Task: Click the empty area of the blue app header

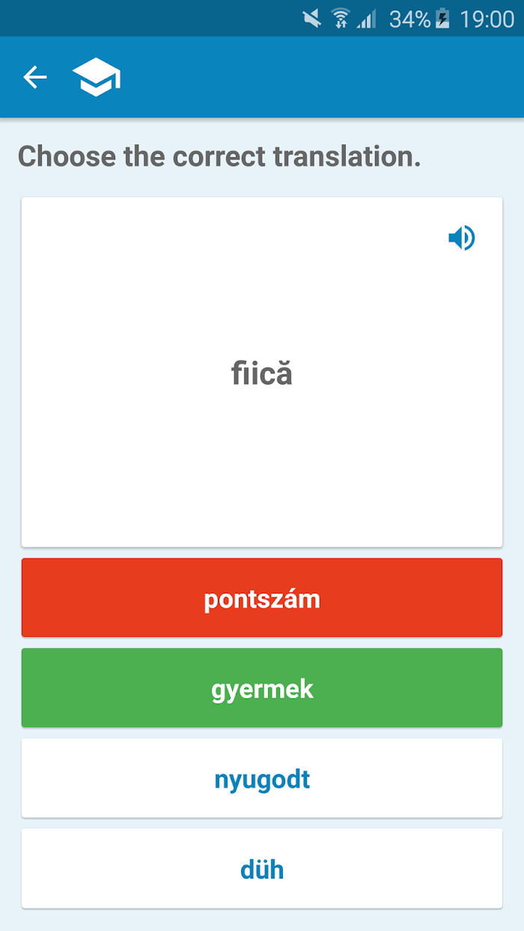Action: tap(322, 77)
